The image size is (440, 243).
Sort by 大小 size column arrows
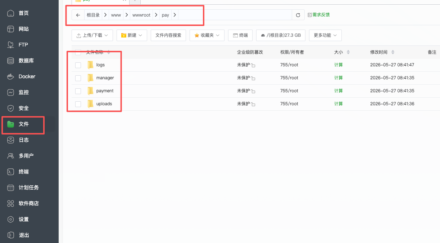pyautogui.click(x=348, y=52)
